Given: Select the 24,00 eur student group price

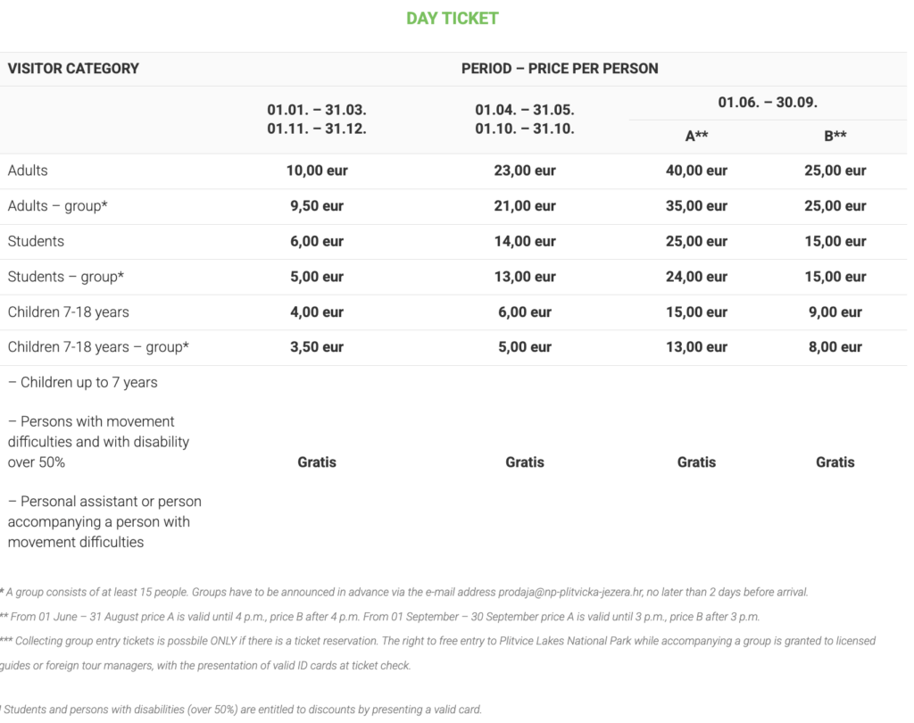Looking at the screenshot, I should coord(696,277).
